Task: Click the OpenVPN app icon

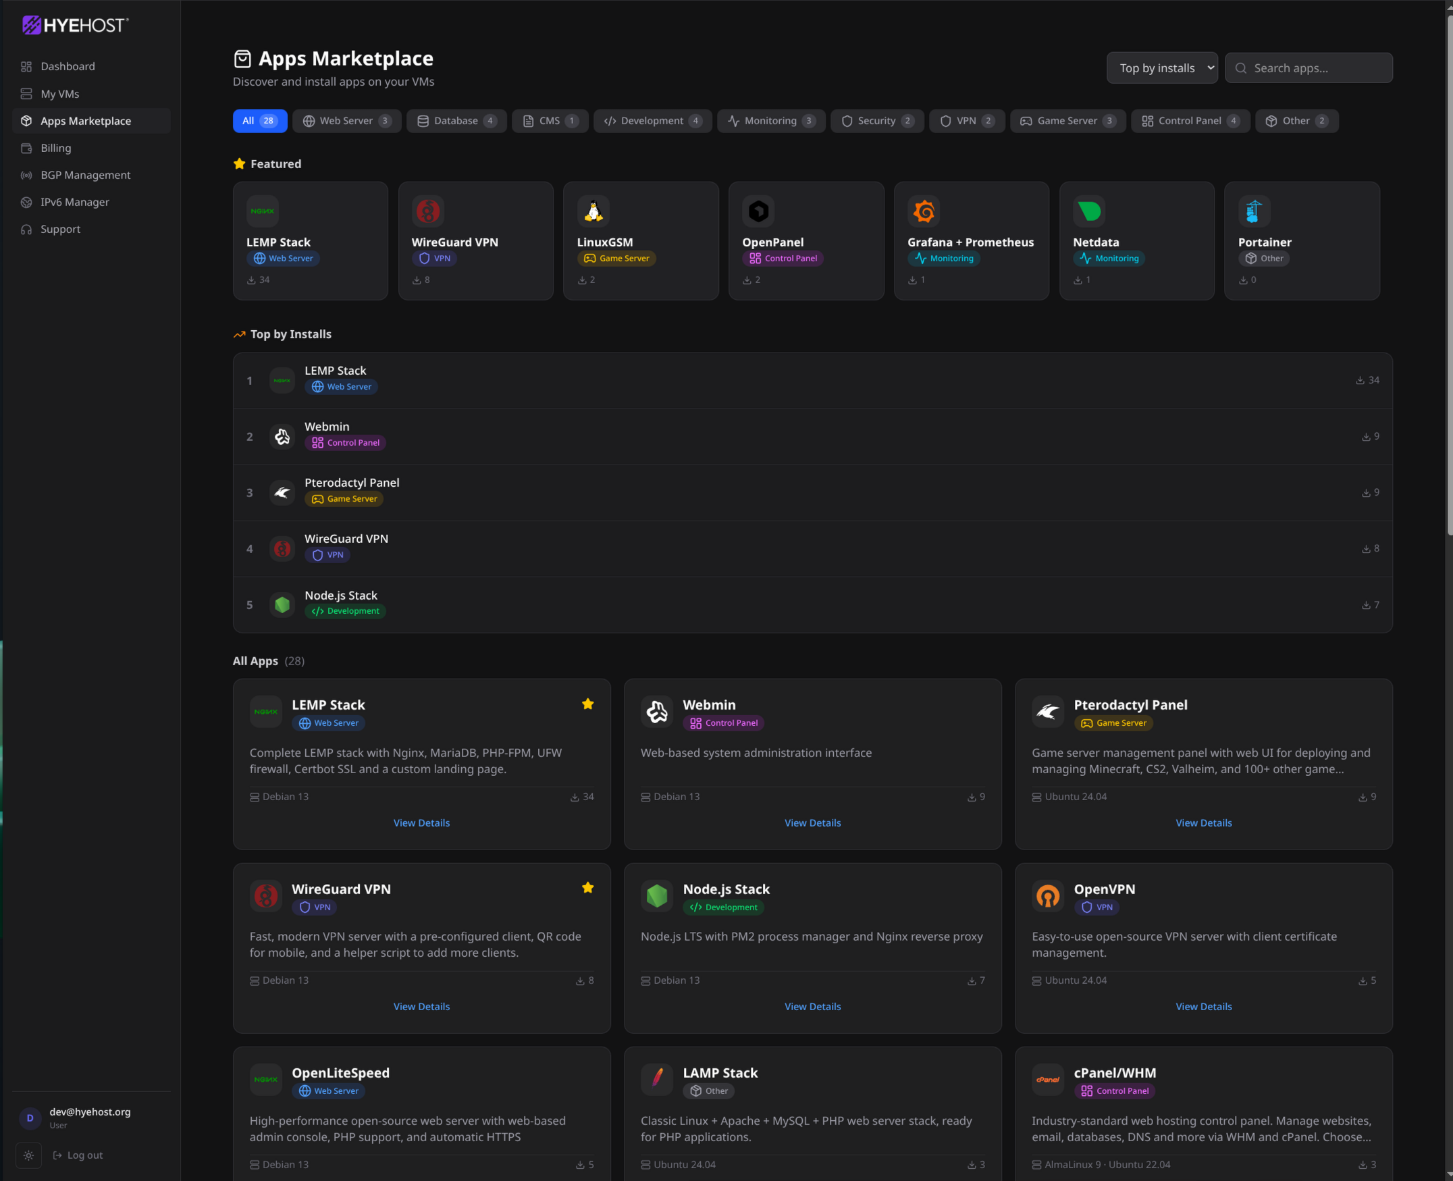Action: point(1048,896)
